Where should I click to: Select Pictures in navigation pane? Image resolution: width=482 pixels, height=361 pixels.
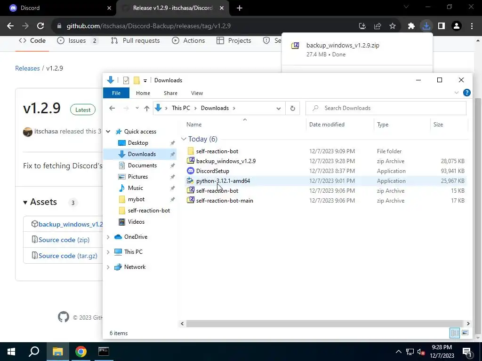click(138, 177)
